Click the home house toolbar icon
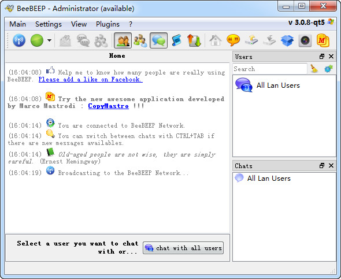Viewport: 341px width, 279px height. pyautogui.click(x=216, y=40)
